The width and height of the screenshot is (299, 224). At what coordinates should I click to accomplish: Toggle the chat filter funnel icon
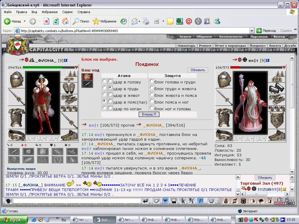tap(165, 201)
